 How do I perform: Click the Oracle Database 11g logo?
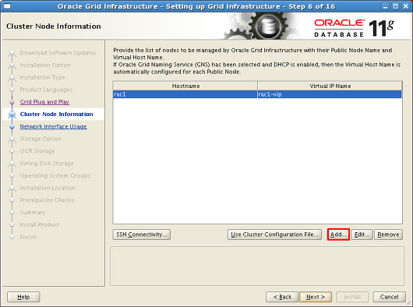355,27
